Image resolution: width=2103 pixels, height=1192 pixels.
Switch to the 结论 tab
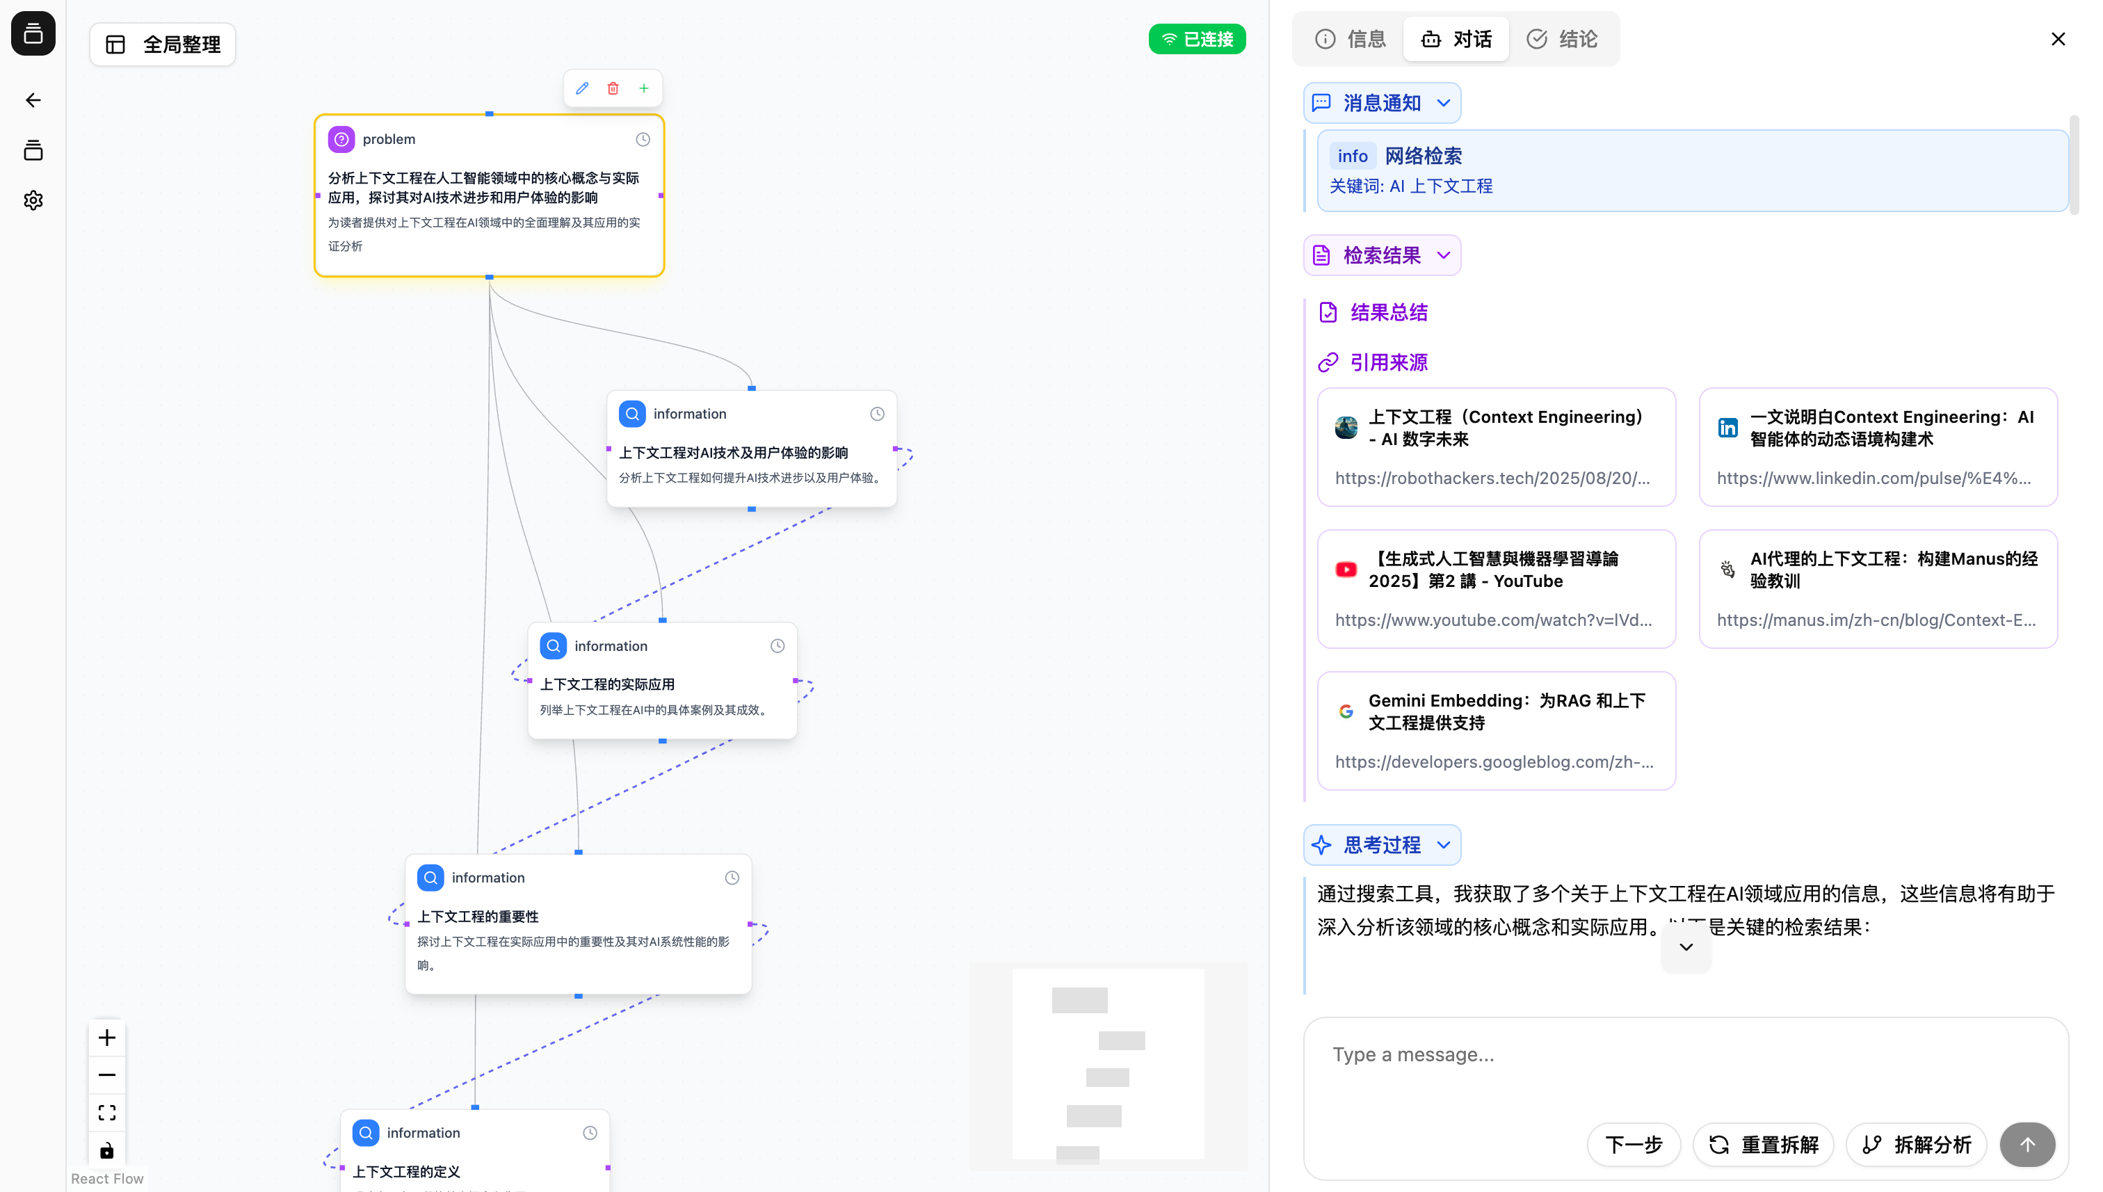1562,40
